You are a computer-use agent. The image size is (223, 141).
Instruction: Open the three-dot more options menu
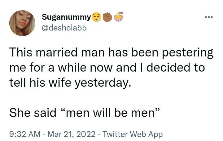[x=209, y=17]
